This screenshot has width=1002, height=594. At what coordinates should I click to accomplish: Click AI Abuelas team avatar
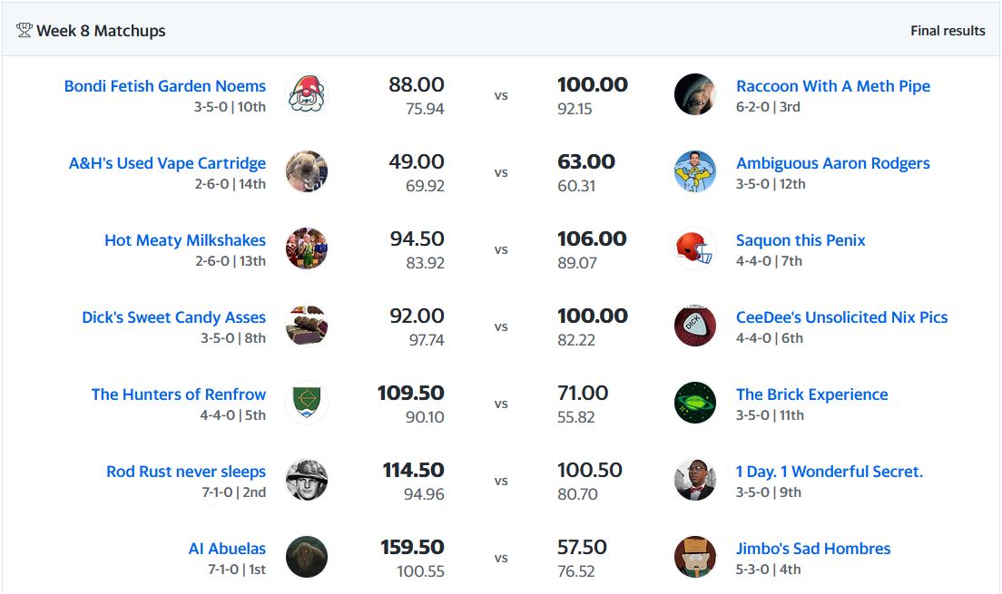pos(306,557)
